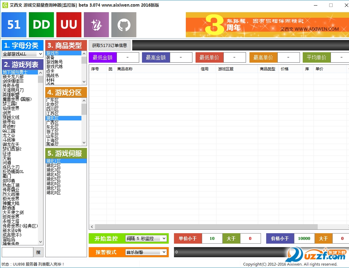Open the 间隔 5 秒监控 interval dropdown

coord(146,238)
